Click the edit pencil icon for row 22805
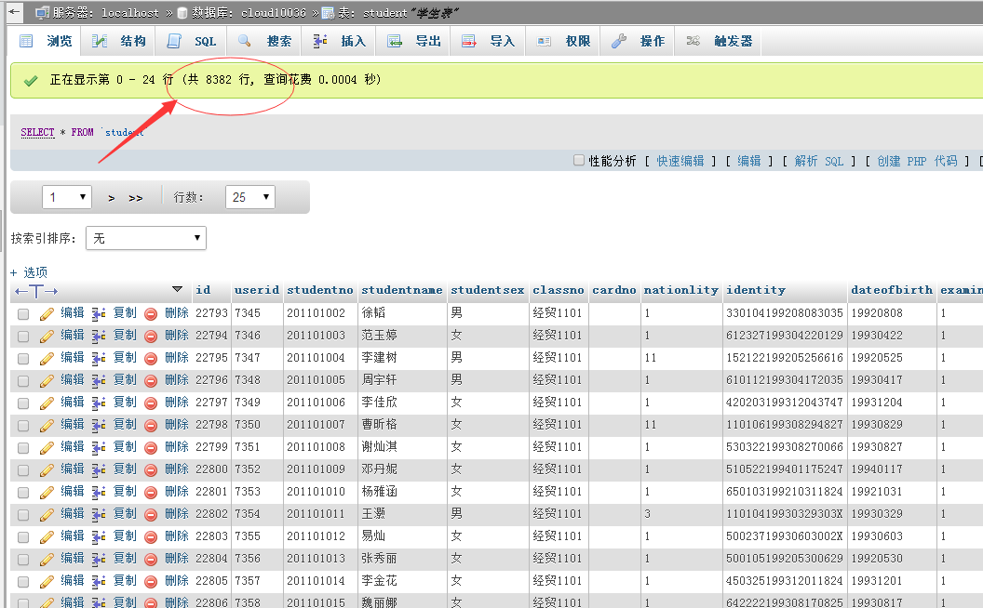983x608 pixels. 47,582
